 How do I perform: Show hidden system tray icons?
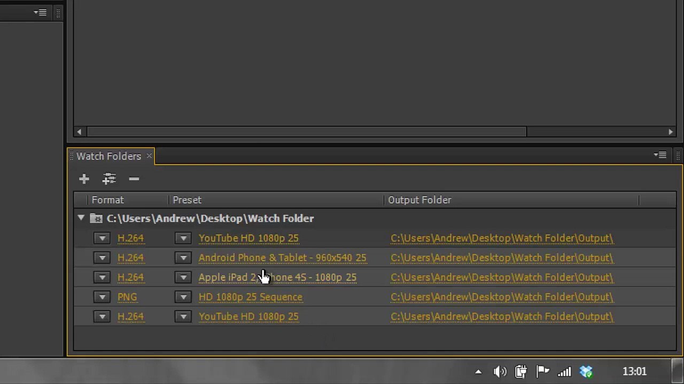point(478,372)
